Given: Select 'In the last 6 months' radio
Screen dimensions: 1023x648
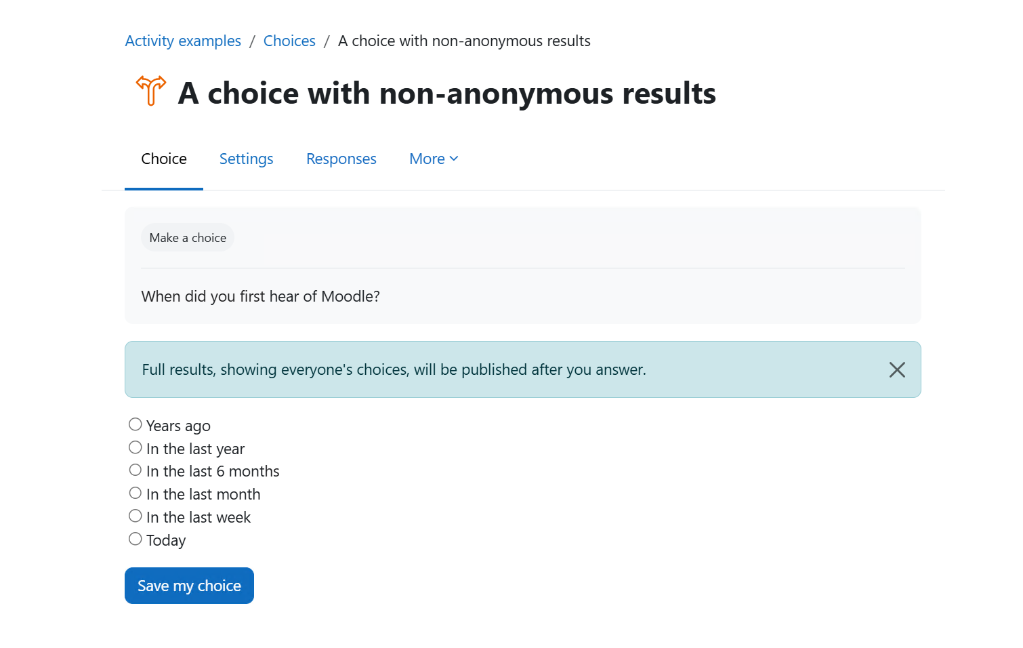Looking at the screenshot, I should click(x=135, y=470).
